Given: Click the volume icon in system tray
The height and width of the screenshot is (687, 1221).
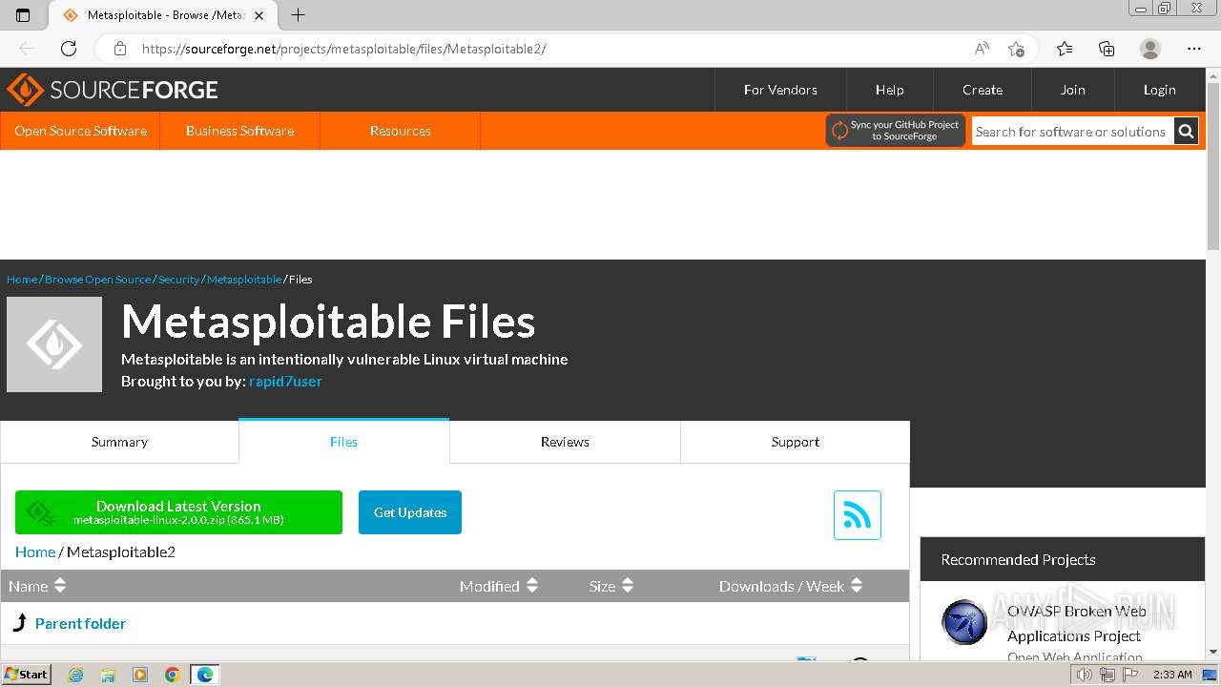Looking at the screenshot, I should pos(1085,675).
